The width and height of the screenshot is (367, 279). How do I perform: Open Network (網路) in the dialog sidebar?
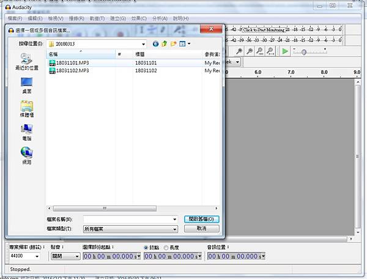click(x=27, y=155)
